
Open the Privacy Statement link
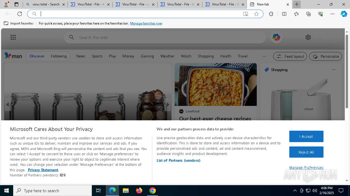(43, 170)
